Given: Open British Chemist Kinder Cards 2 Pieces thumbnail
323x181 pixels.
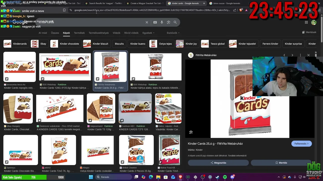Looking at the screenshot, I should click(136, 150).
